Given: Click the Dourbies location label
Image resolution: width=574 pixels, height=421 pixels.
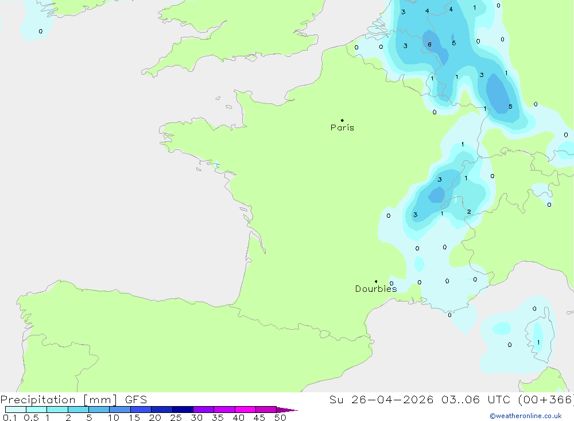Looking at the screenshot, I should point(376,289).
